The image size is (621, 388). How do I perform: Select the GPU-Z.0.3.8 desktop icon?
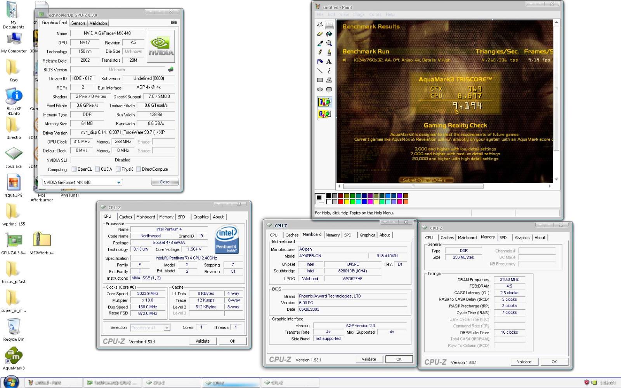(x=14, y=243)
